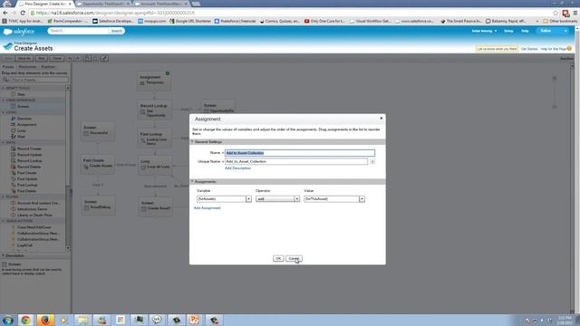Click the Add Description link
The image size is (580, 326).
tap(237, 168)
